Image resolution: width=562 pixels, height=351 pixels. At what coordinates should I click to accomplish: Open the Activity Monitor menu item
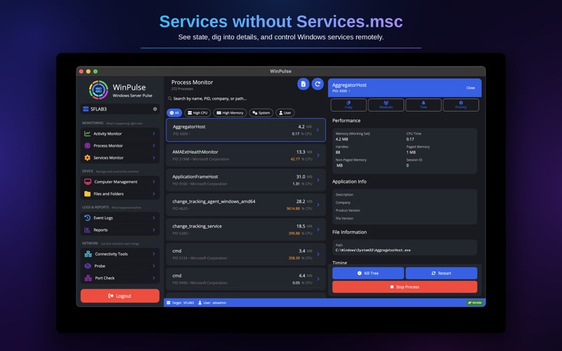(120, 133)
